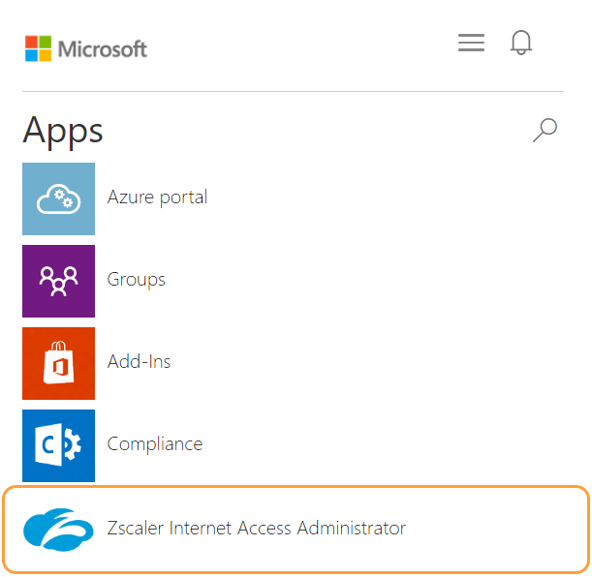Screen dimensions: 592x577
Task: Select the Groups text label
Action: (x=136, y=280)
